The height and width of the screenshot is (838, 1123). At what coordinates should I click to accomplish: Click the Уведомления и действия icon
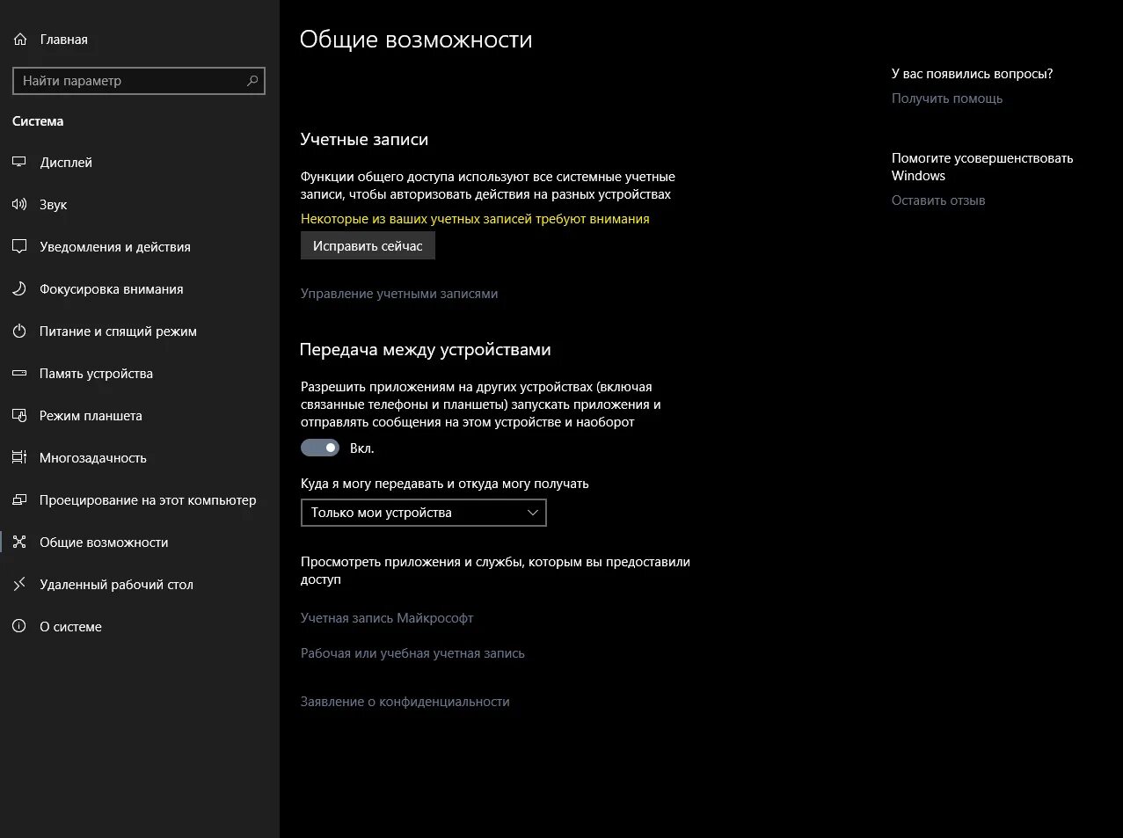click(x=19, y=247)
